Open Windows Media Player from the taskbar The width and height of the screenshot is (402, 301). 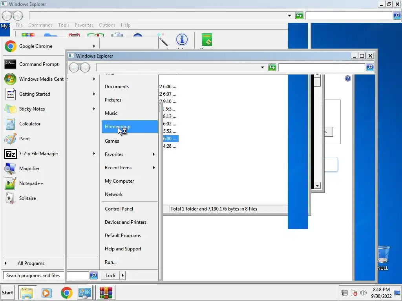tap(47, 293)
